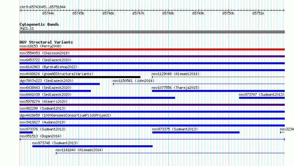Click the 65751k ruler tick label
Screen dimensions: 294x166
pyautogui.click(x=258, y=13)
